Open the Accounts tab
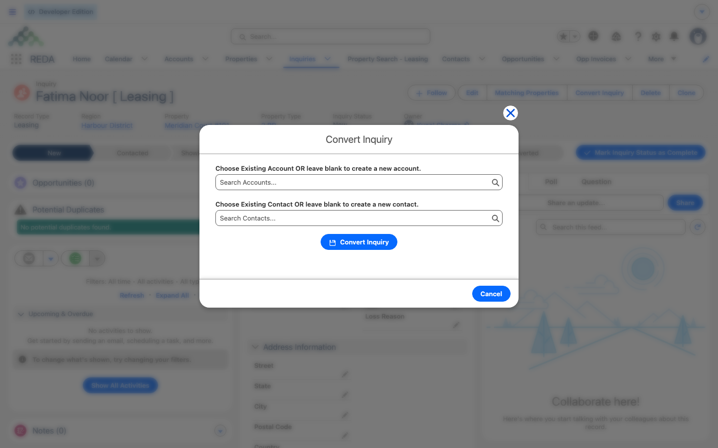Viewport: 718px width, 448px height. click(x=179, y=59)
